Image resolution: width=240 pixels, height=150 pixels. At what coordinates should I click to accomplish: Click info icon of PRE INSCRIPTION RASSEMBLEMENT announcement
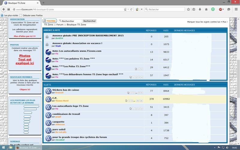point(47,37)
